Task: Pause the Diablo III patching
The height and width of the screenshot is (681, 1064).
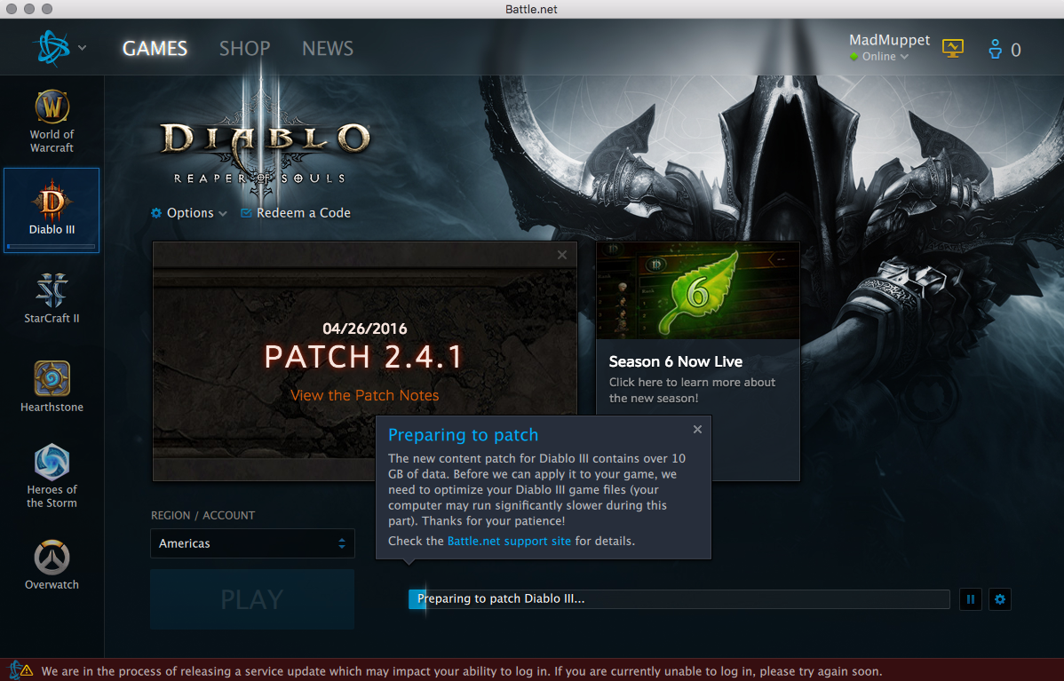Action: tap(971, 599)
